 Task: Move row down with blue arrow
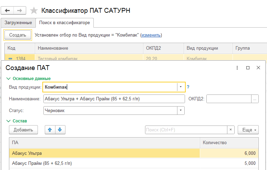pyautogui.click(x=60, y=130)
